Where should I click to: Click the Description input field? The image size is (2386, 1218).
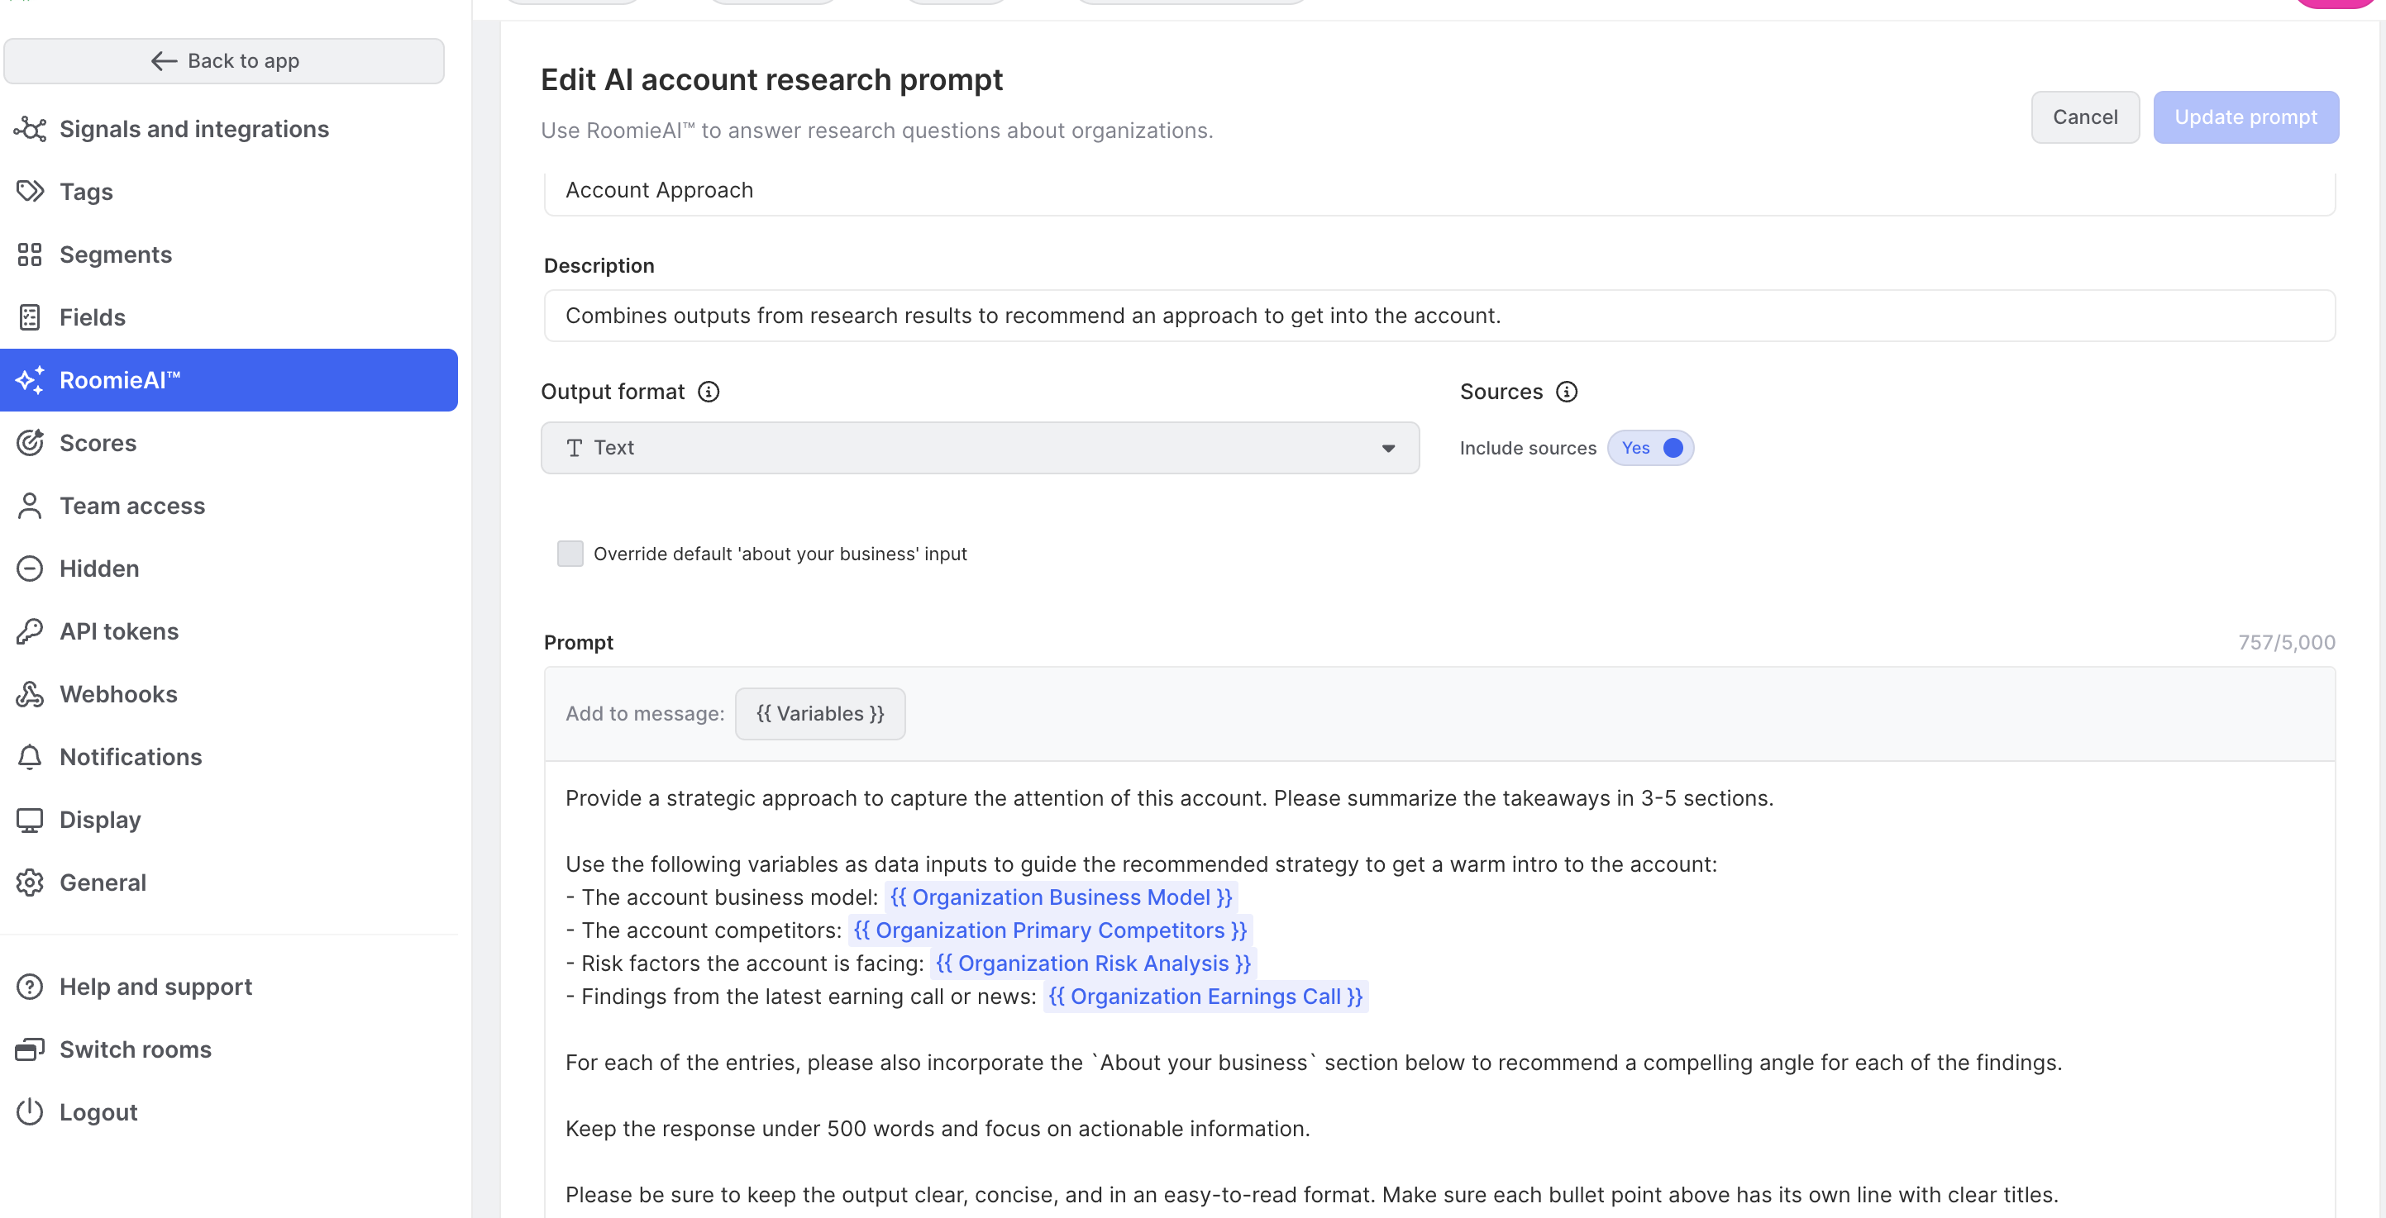pyautogui.click(x=1439, y=316)
